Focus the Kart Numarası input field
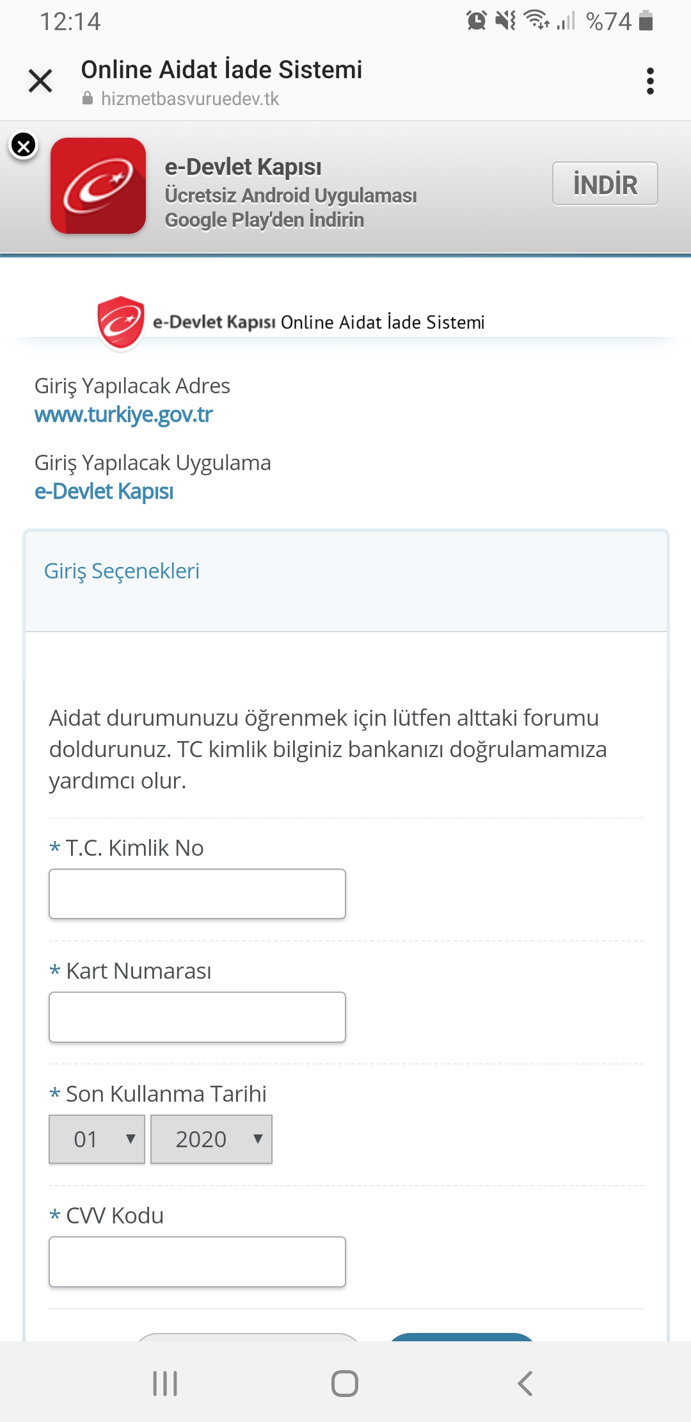This screenshot has width=691, height=1422. click(x=197, y=1017)
